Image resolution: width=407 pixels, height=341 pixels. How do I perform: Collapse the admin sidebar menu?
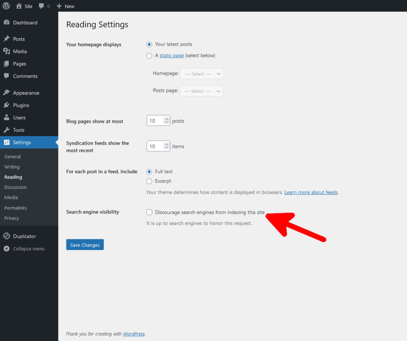point(7,248)
